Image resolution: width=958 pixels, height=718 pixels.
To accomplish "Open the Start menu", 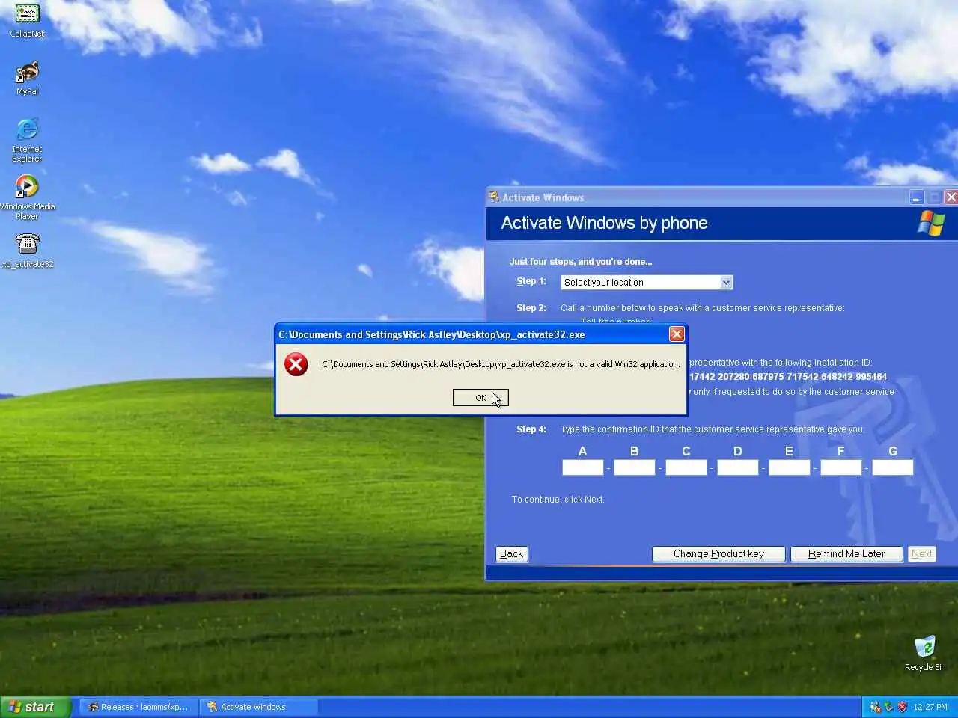I will pyautogui.click(x=35, y=707).
